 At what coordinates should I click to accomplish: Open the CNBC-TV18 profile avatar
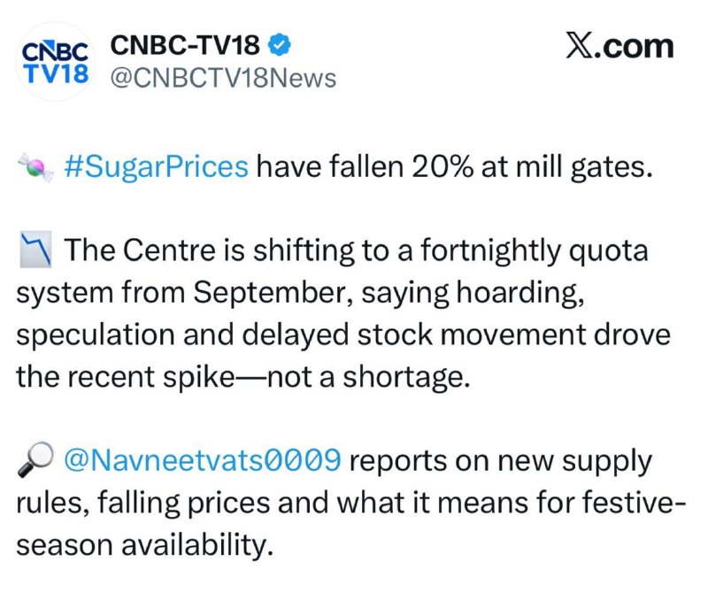(55, 62)
